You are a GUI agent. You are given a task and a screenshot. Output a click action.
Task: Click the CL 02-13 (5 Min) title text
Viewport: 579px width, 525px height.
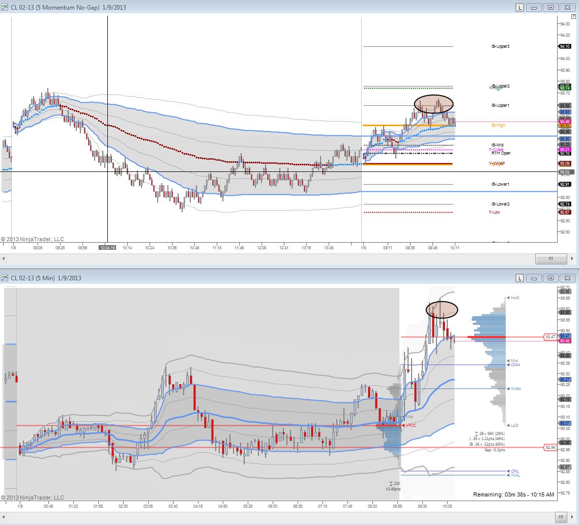point(33,278)
